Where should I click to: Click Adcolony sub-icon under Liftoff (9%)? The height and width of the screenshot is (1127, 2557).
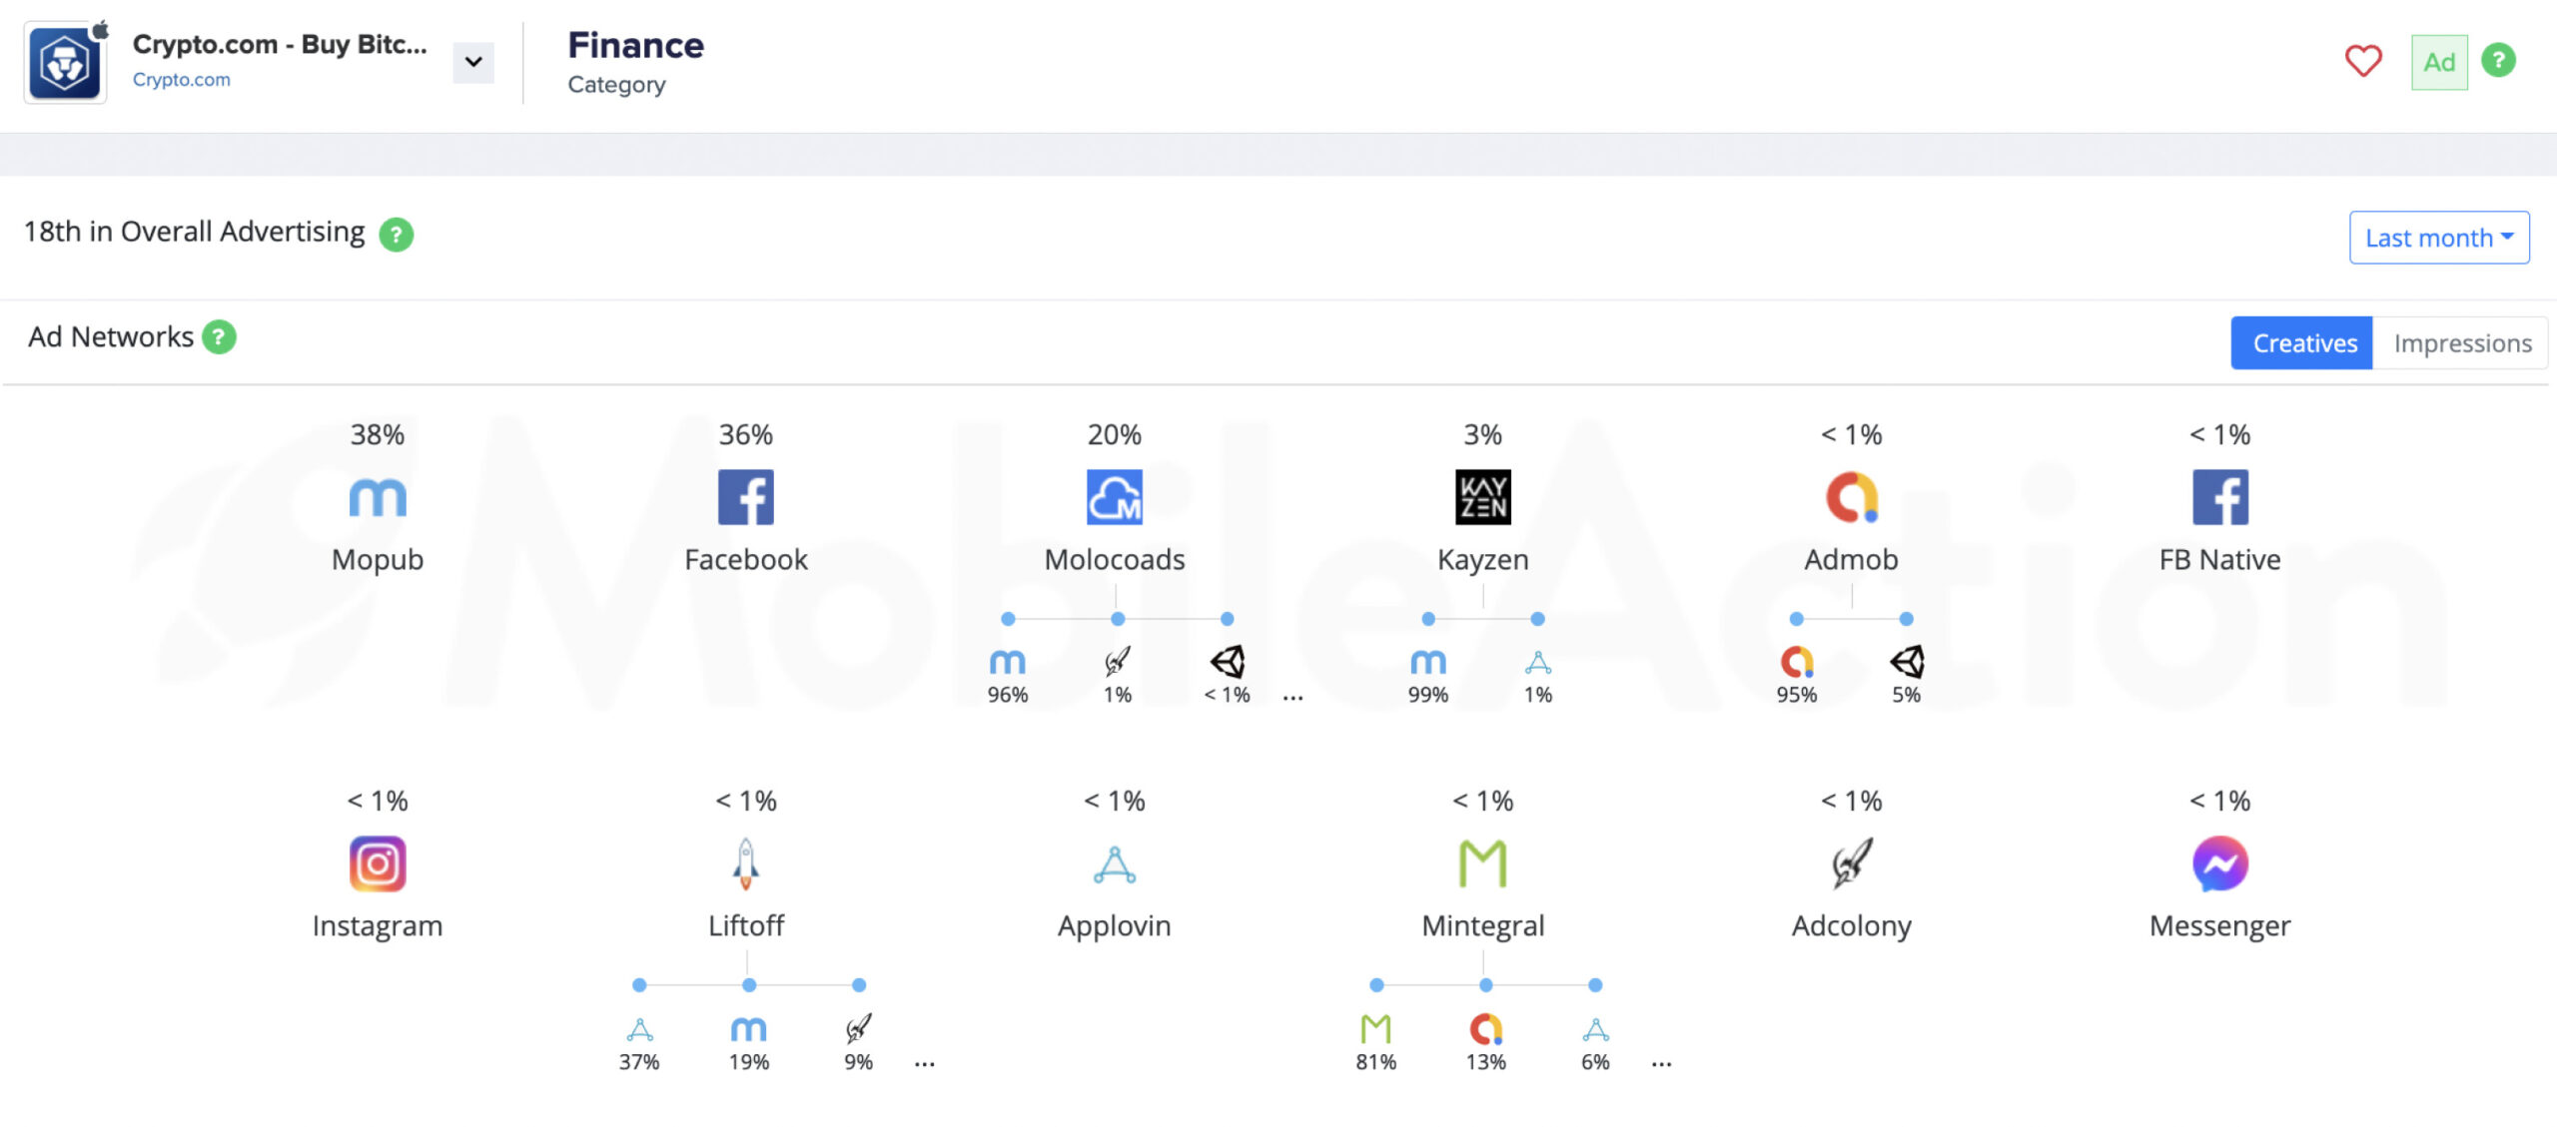click(x=859, y=1028)
